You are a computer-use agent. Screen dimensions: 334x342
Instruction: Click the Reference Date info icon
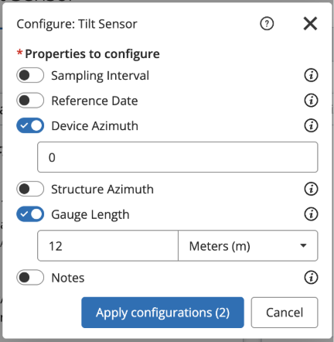[311, 101]
